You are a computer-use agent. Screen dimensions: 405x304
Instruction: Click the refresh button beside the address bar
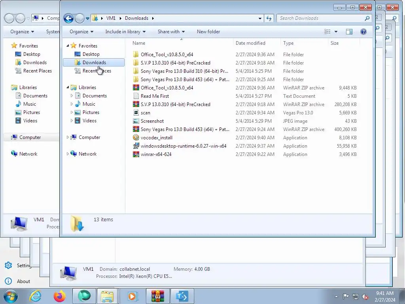tap(269, 18)
